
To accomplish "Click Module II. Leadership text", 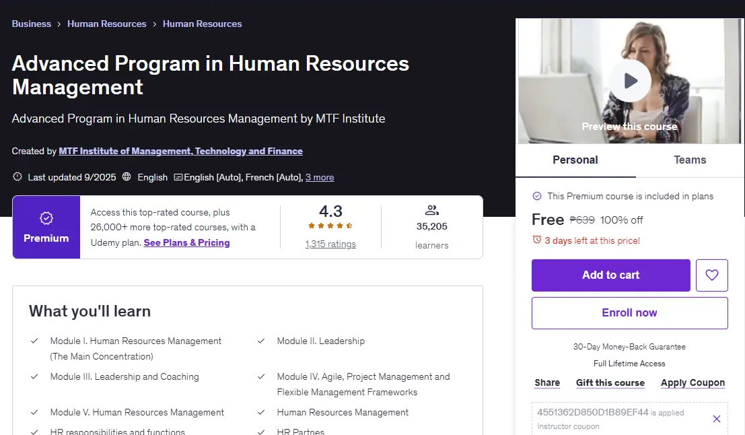I will point(321,341).
